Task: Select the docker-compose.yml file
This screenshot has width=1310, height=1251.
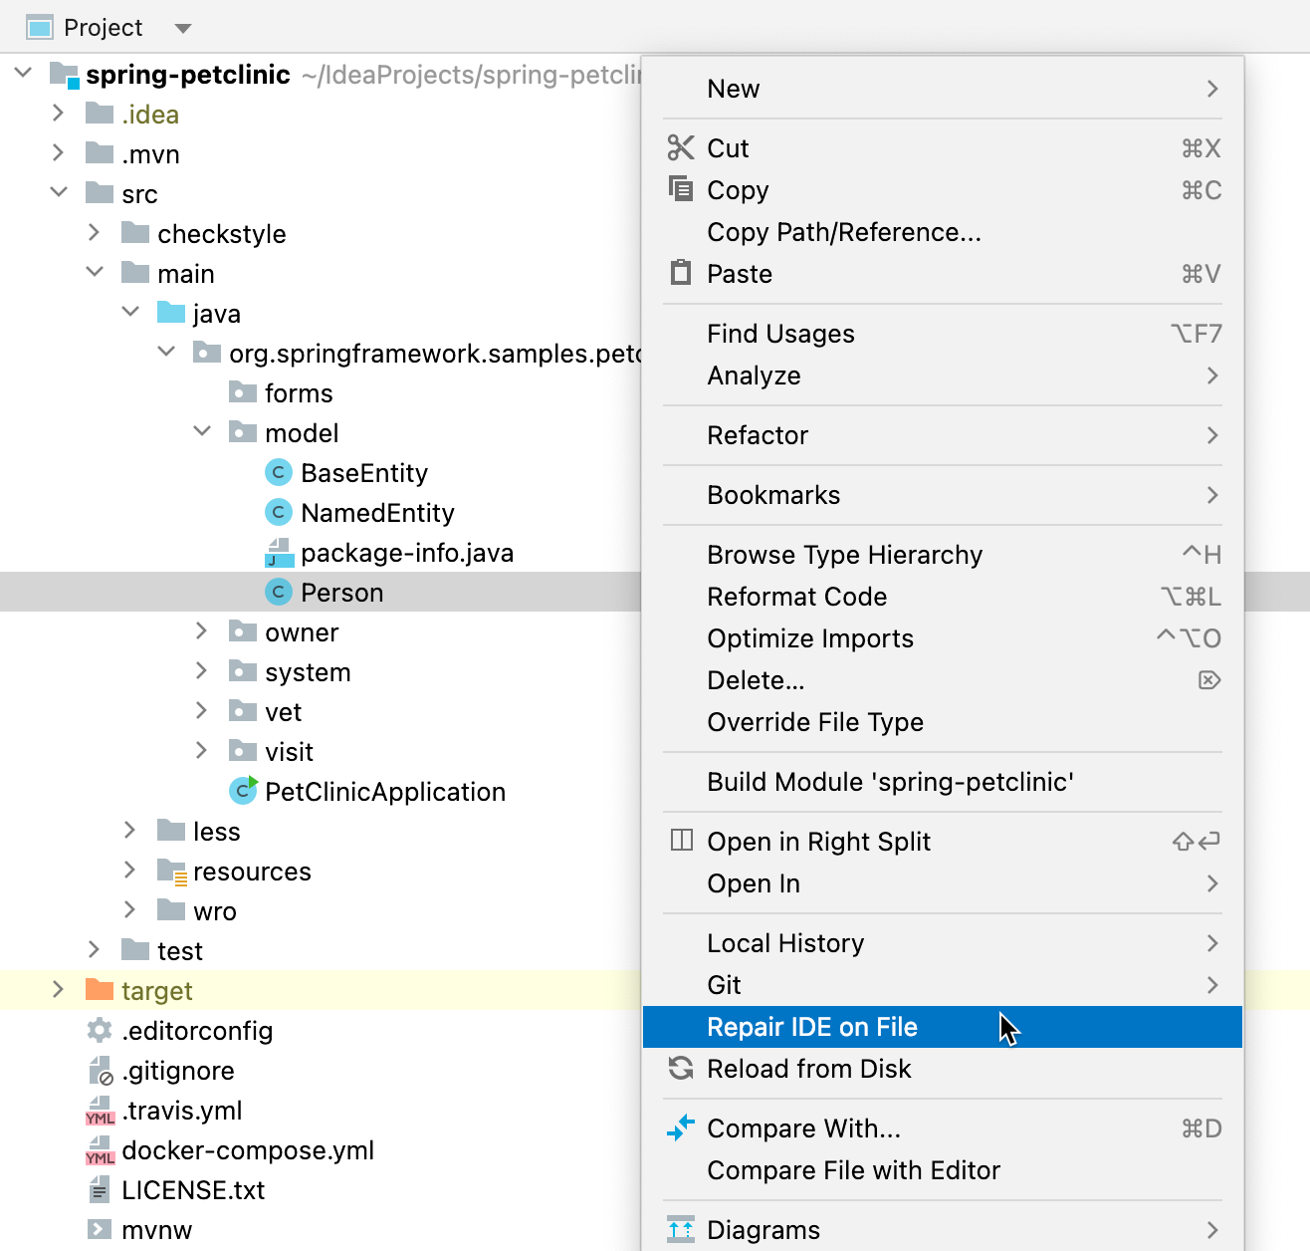Action: 248,1150
